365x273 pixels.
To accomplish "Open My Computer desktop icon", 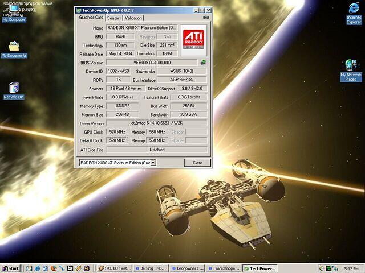I will [x=14, y=11].
